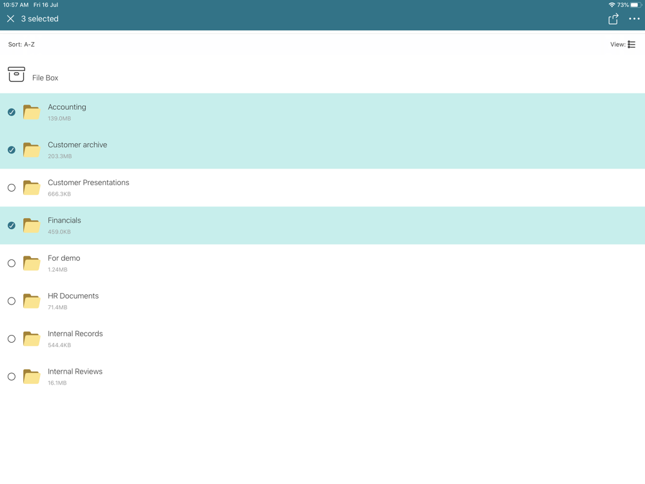Click the 203.3MB size label

(59, 156)
